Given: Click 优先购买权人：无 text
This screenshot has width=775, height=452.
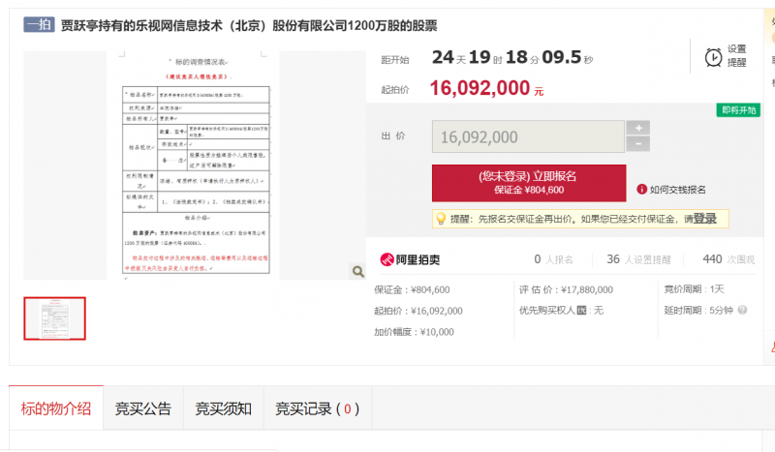Looking at the screenshot, I should point(561,311).
